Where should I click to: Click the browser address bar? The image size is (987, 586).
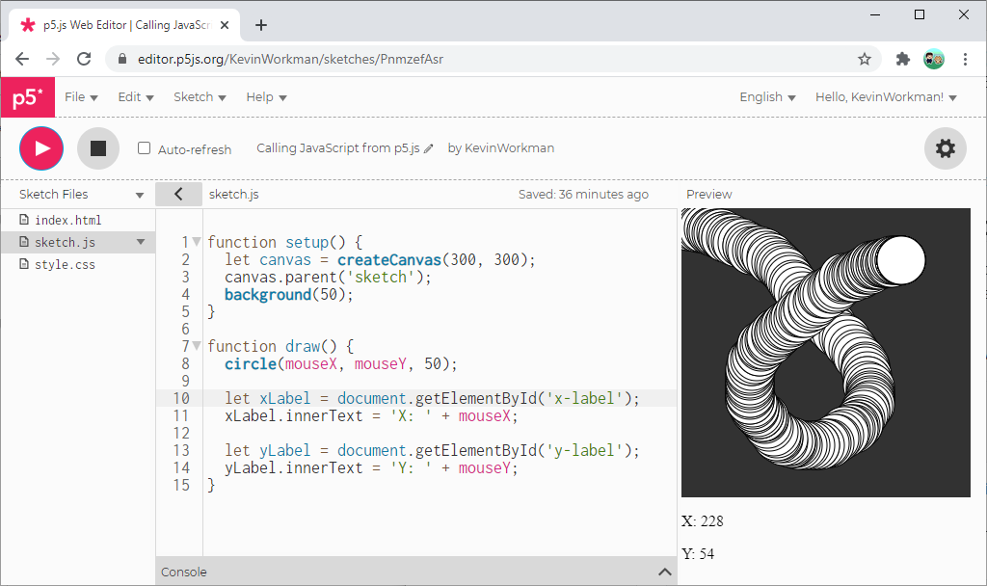tap(386, 59)
